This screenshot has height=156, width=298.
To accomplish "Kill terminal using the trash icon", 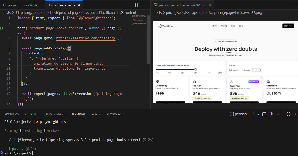I will pyautogui.click(x=271, y=114).
